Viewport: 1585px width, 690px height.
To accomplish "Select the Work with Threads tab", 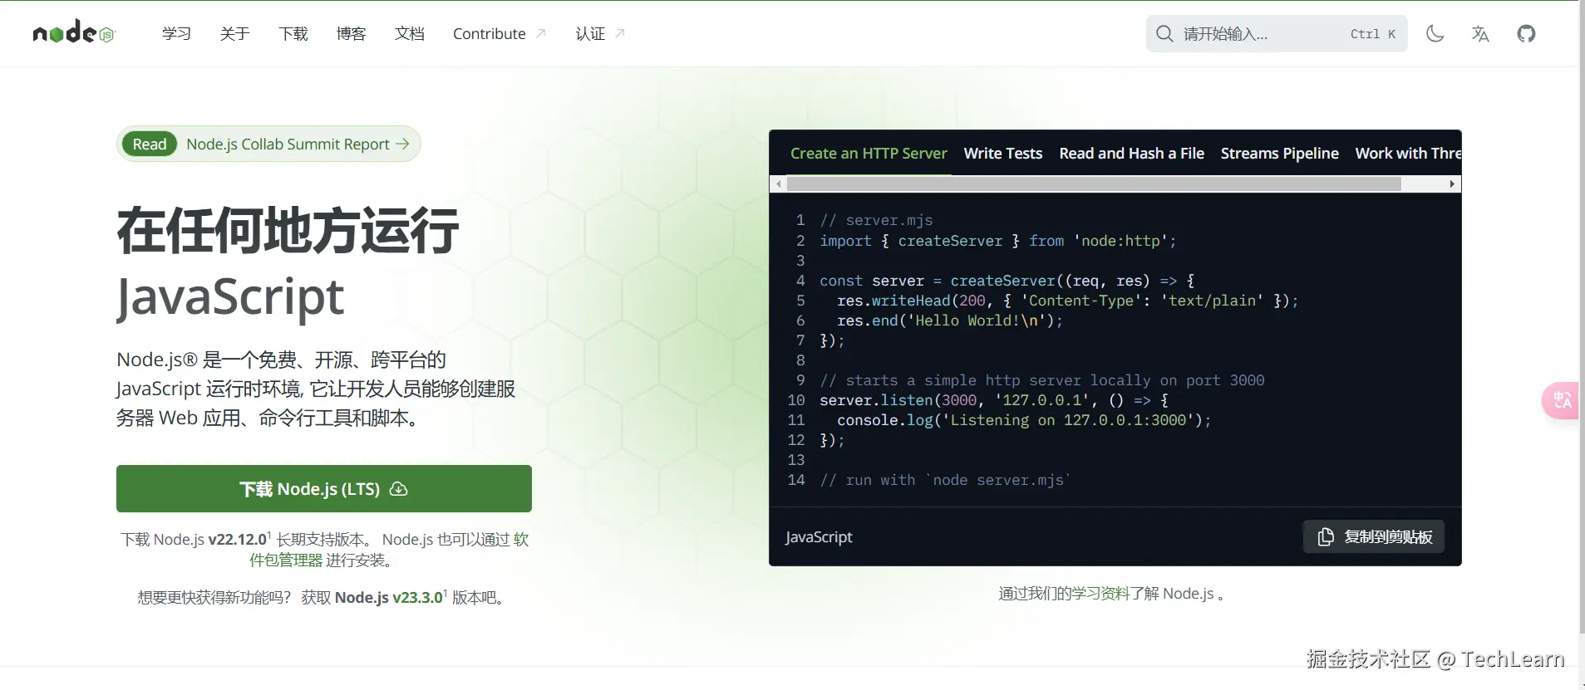I will pyautogui.click(x=1408, y=154).
